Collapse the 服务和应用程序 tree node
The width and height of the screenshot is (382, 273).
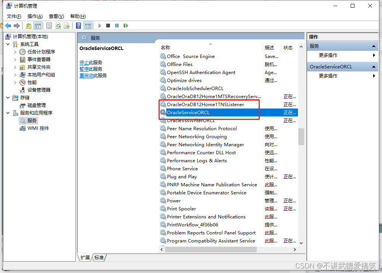point(8,113)
